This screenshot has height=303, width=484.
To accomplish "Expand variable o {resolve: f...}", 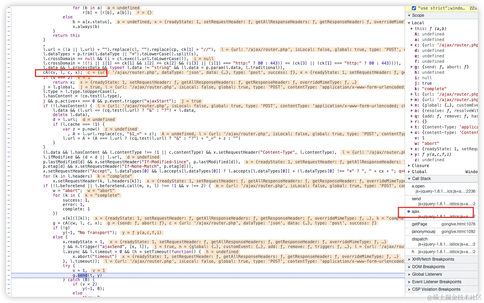I will pos(412,111).
